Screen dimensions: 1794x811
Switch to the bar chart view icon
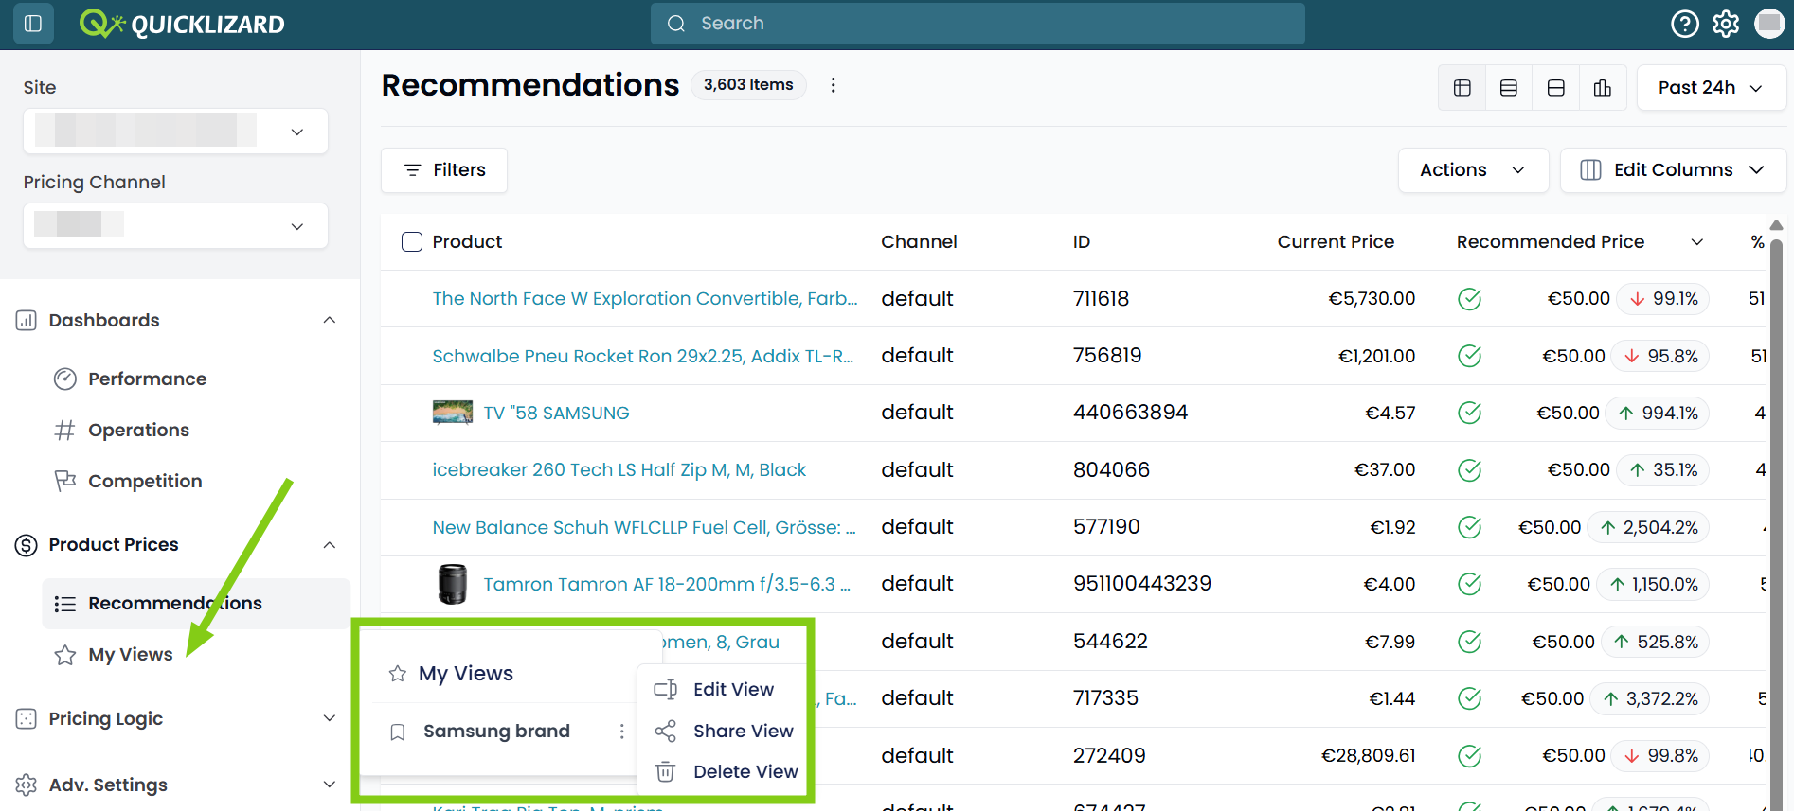1603,88
